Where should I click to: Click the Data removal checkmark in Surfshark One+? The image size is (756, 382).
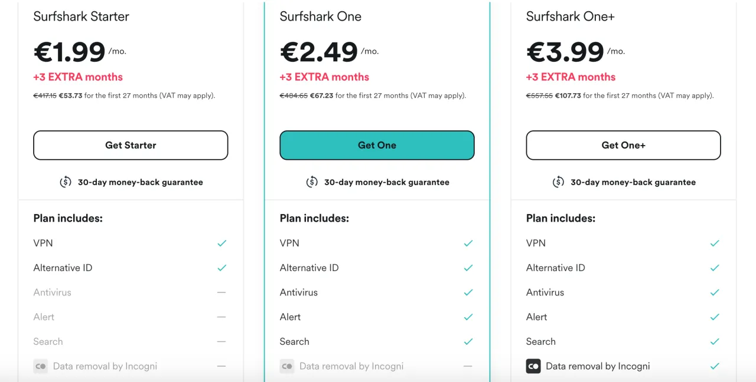714,366
